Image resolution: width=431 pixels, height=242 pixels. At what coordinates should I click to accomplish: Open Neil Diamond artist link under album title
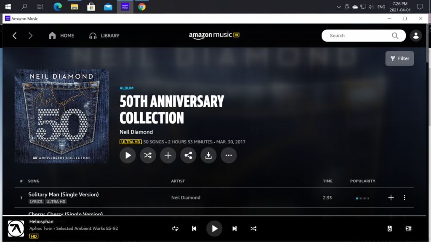136,132
